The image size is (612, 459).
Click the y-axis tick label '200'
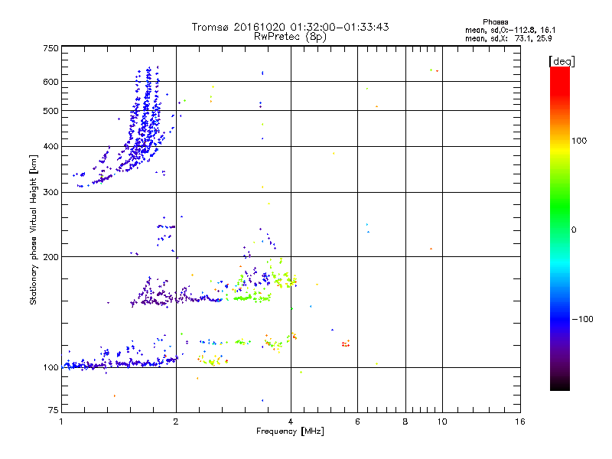pos(50,257)
